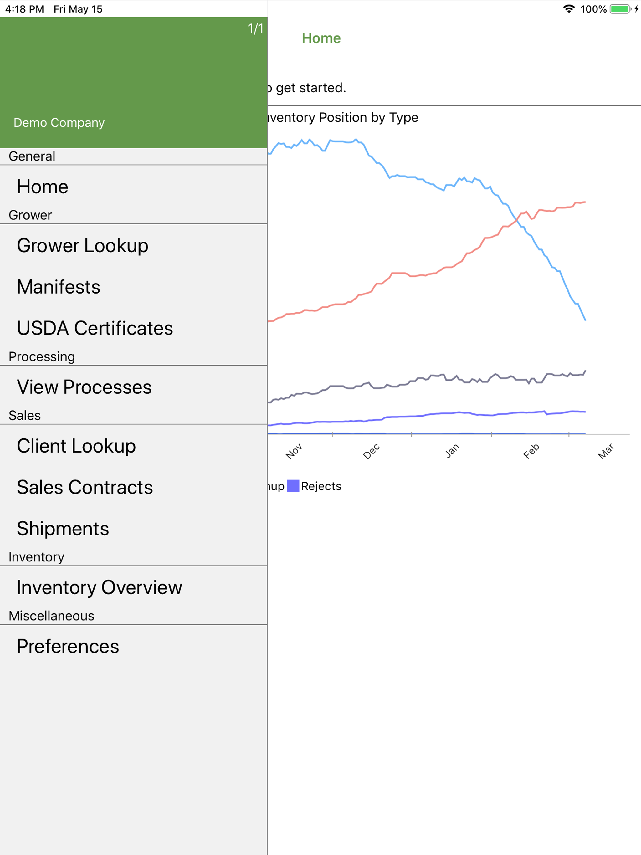Select Inventory Overview
Viewport: 641px width, 855px height.
pyautogui.click(x=133, y=587)
